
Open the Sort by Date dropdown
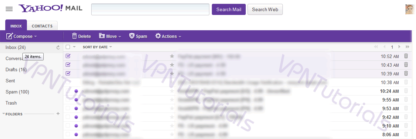[97, 47]
